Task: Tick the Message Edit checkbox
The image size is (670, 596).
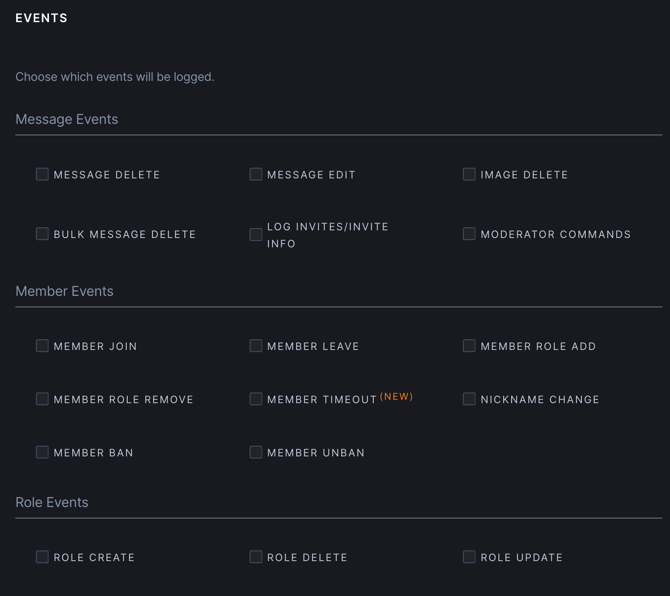Action: pos(256,174)
